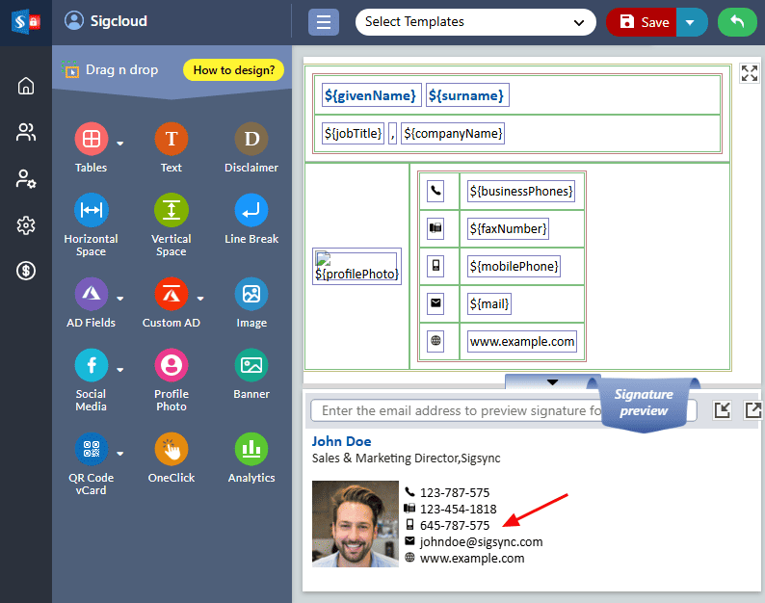Viewport: 765px width, 603px height.
Task: Select the Tables design element icon
Action: point(91,140)
